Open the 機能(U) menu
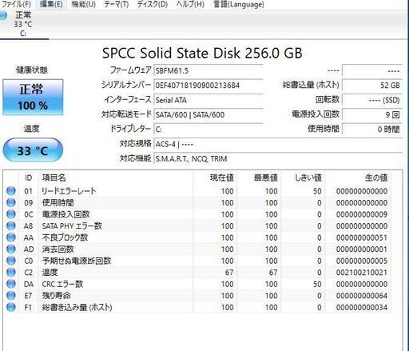 (x=84, y=4)
